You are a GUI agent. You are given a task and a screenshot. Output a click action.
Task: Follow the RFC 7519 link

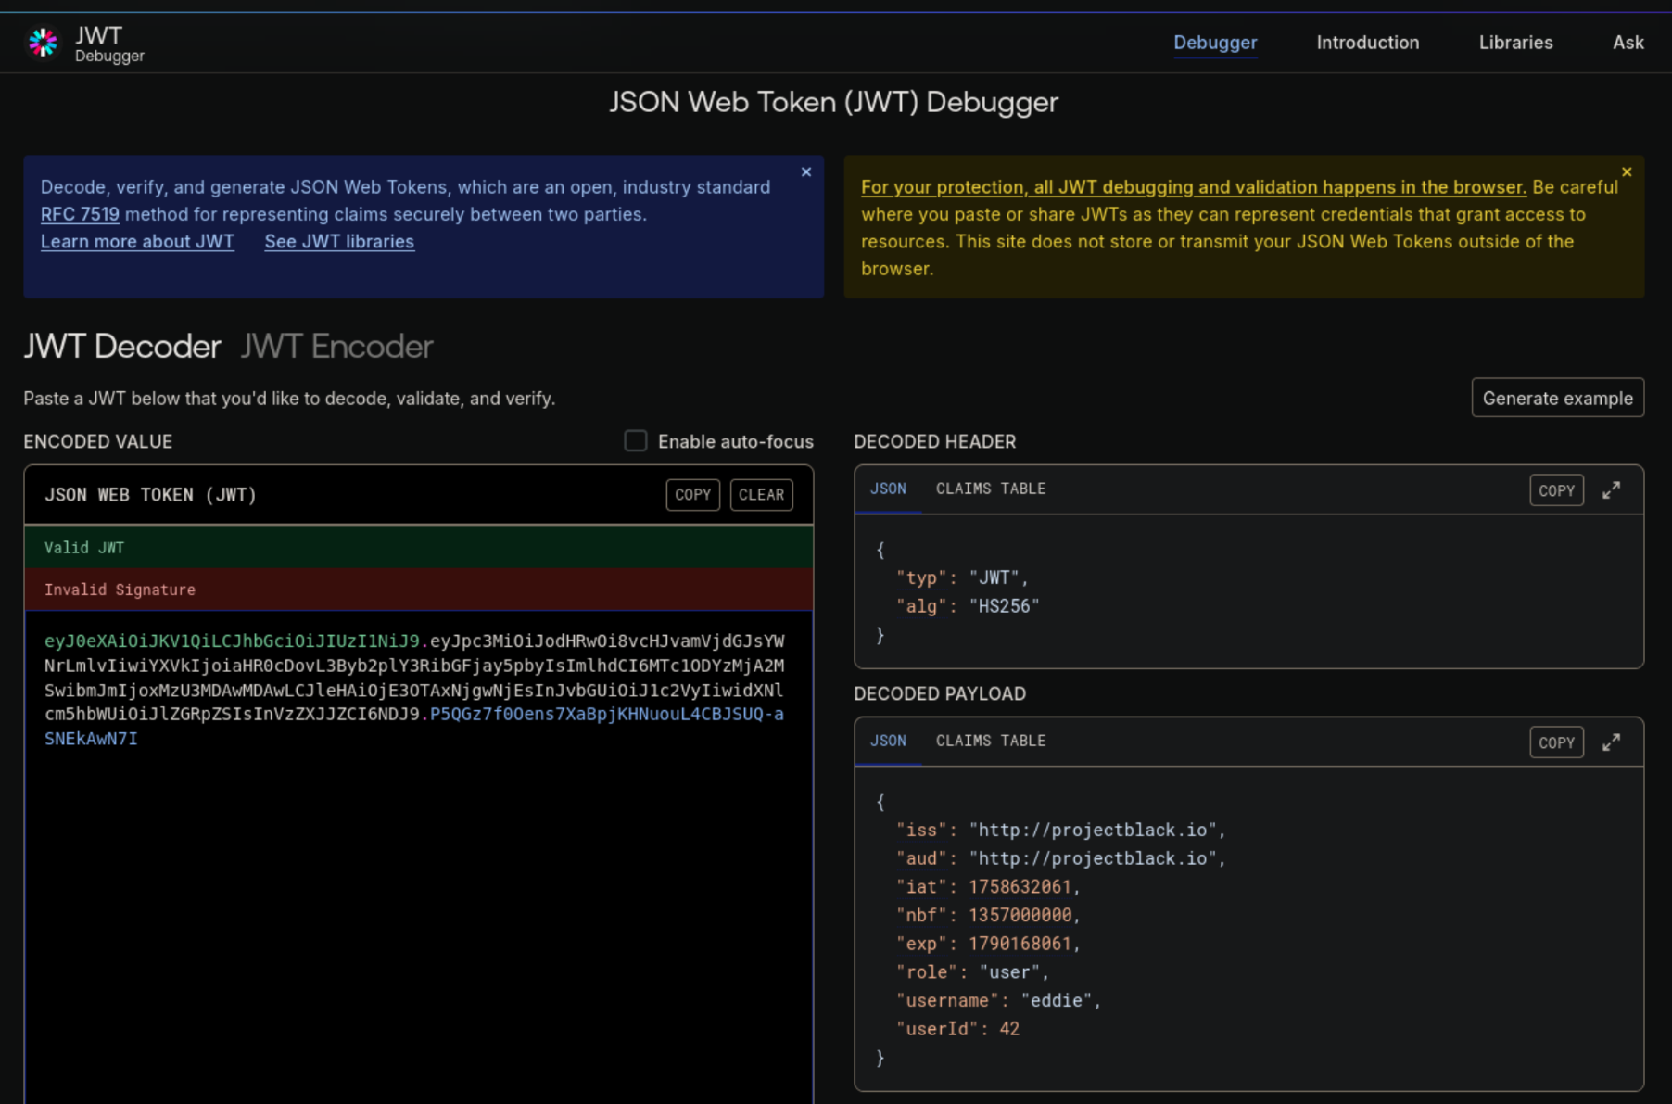click(x=80, y=214)
